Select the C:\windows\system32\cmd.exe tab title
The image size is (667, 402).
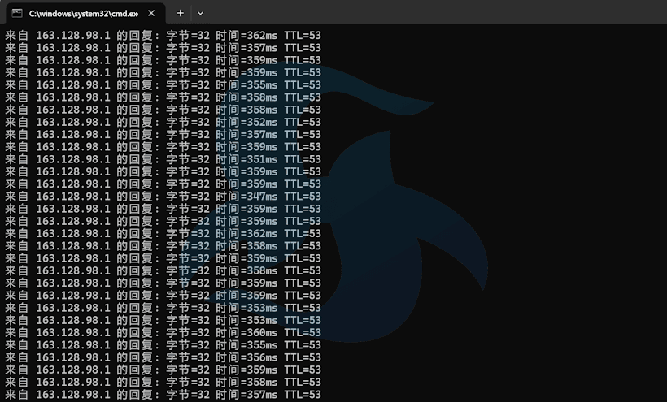pos(83,13)
